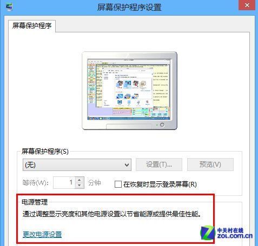Close the 屏幕保护程序设置 dialog
The image size is (258, 246).
[x=247, y=5]
